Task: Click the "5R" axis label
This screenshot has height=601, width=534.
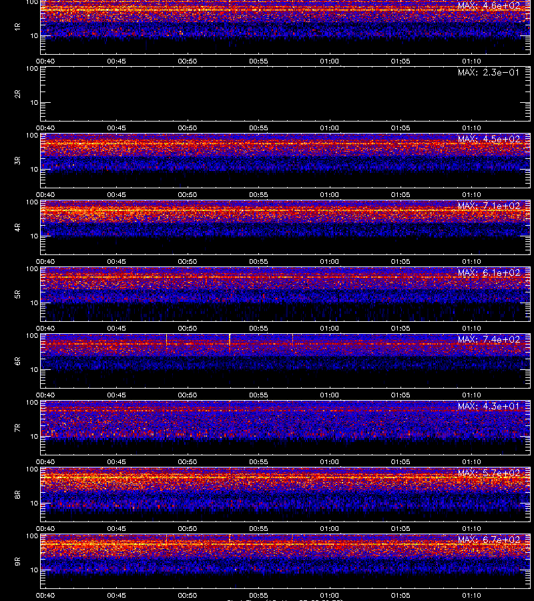Action: pyautogui.click(x=17, y=294)
